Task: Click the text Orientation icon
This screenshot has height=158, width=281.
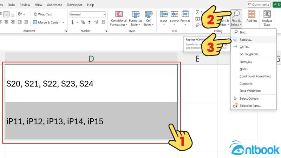Action: click(x=20, y=14)
